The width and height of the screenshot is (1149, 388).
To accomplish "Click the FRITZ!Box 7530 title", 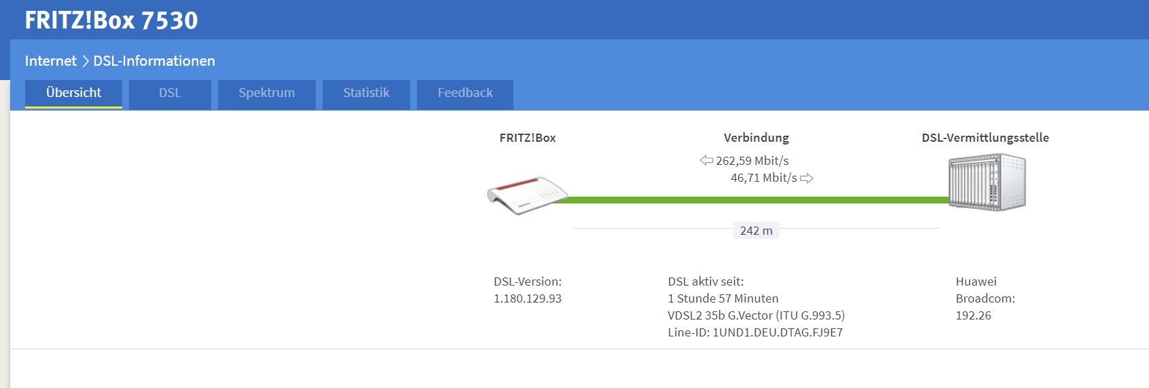I will (111, 20).
